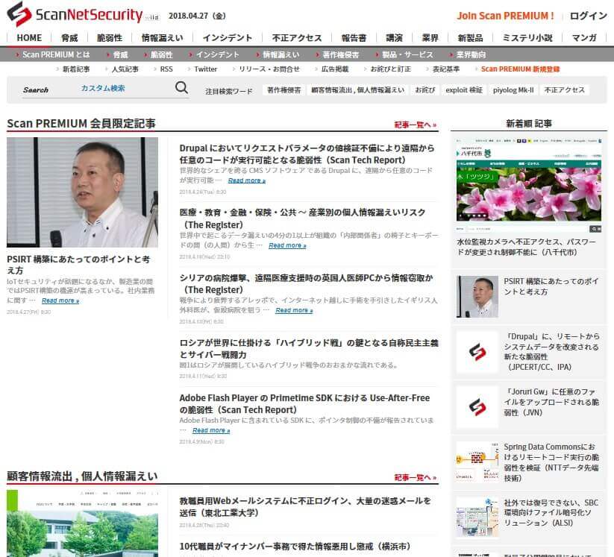Click Scan PREMIUM 新規登録 link
Viewport: 614px width, 557px height.
(x=521, y=69)
